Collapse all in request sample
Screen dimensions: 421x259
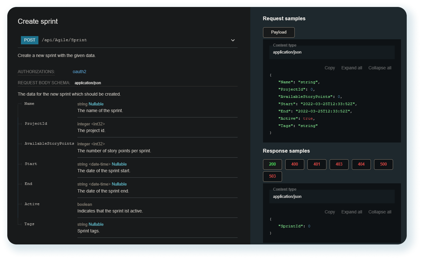[x=380, y=68]
